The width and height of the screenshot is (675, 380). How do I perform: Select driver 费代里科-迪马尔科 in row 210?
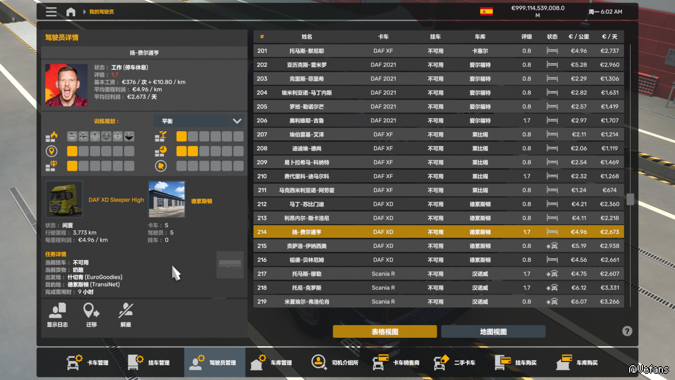(438, 177)
